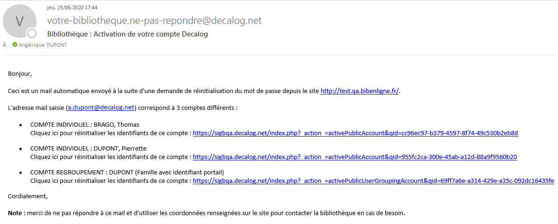Click the presence status circle on the avatar
This screenshot has width=558, height=224.
pyautogui.click(x=32, y=33)
